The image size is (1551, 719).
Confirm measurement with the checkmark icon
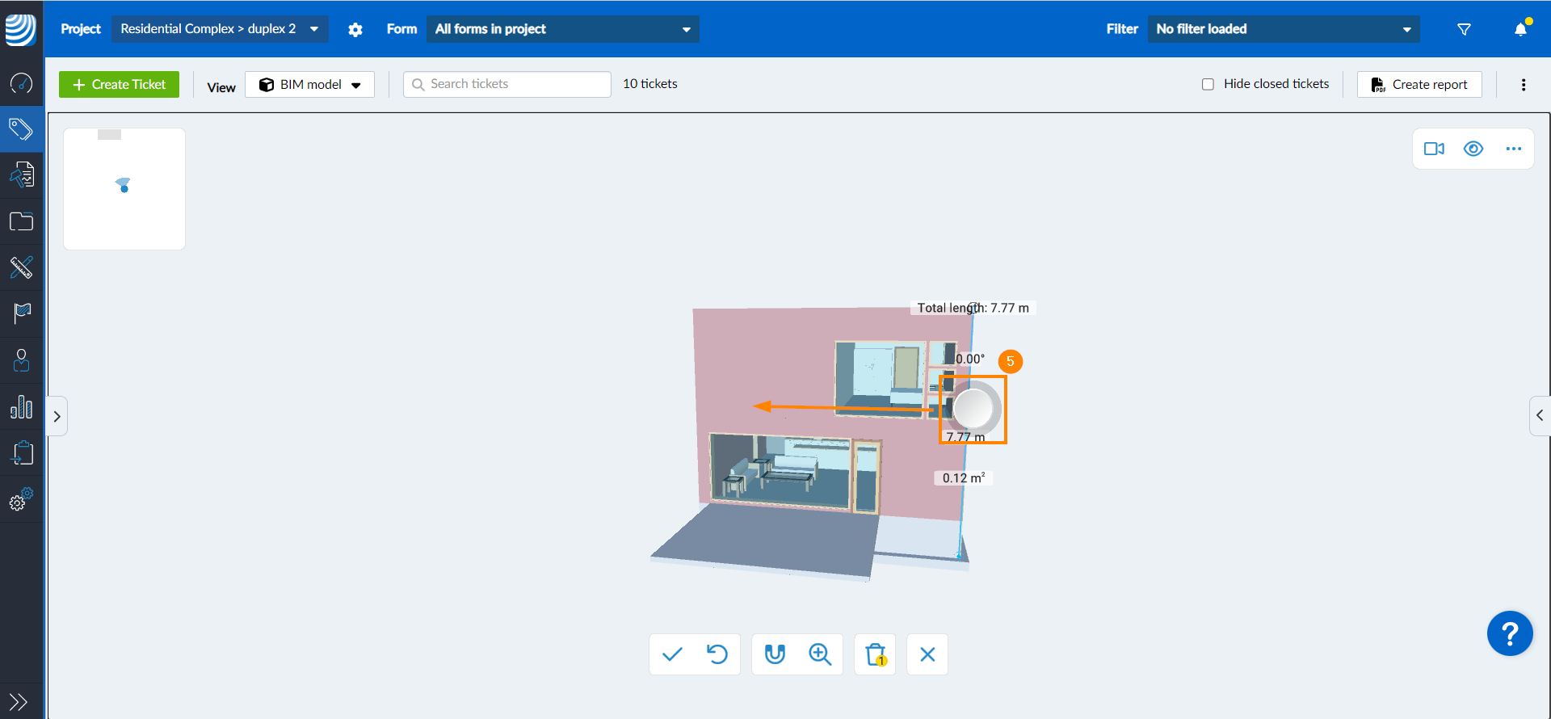[x=672, y=654]
